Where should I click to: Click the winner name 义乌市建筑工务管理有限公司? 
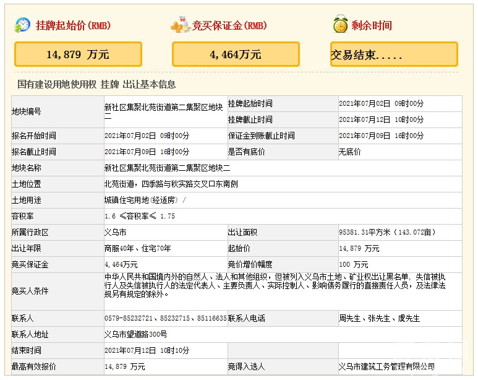coord(386,366)
